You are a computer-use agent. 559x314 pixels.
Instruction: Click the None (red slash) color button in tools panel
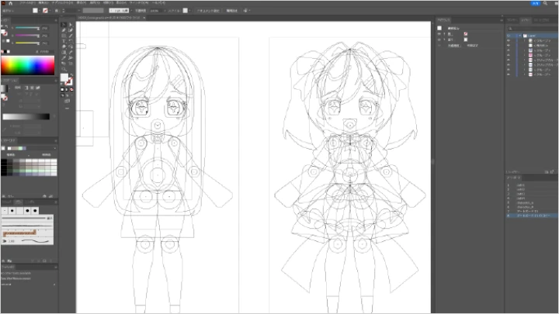point(71,89)
